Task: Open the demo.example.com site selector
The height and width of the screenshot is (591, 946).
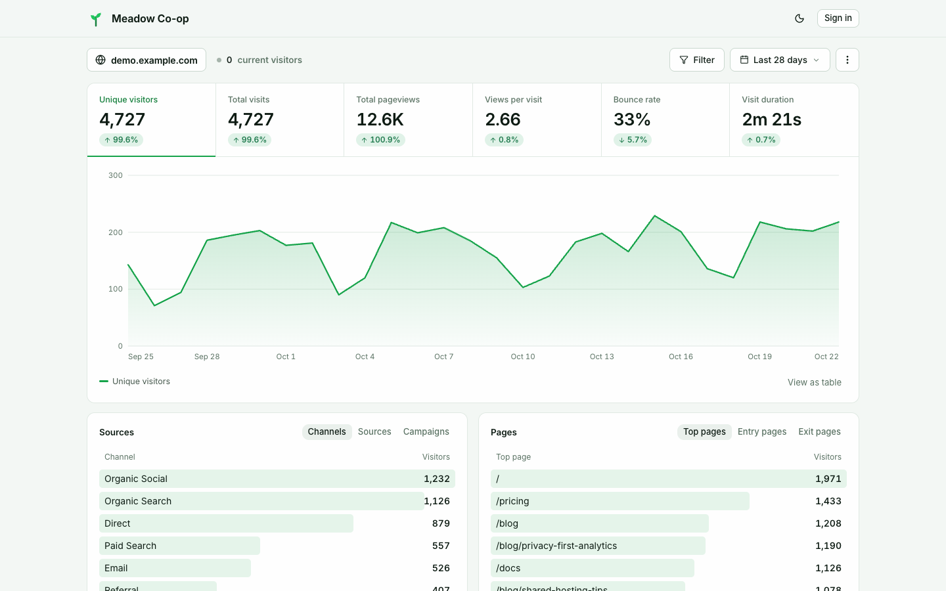Action: coord(146,60)
